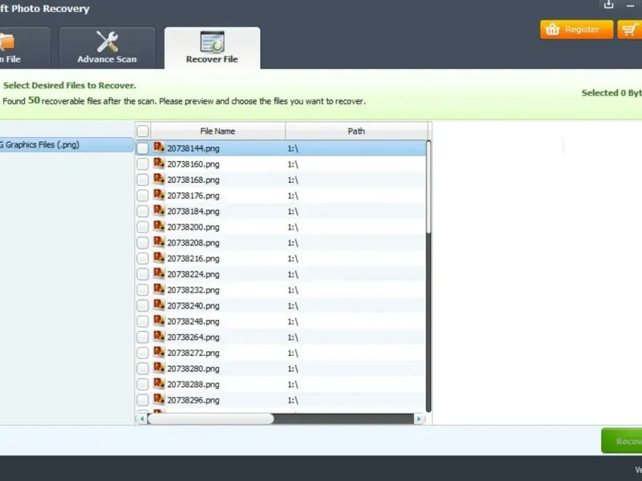This screenshot has width=642, height=481.
Task: Switch to the Recover File tab
Action: [x=212, y=47]
